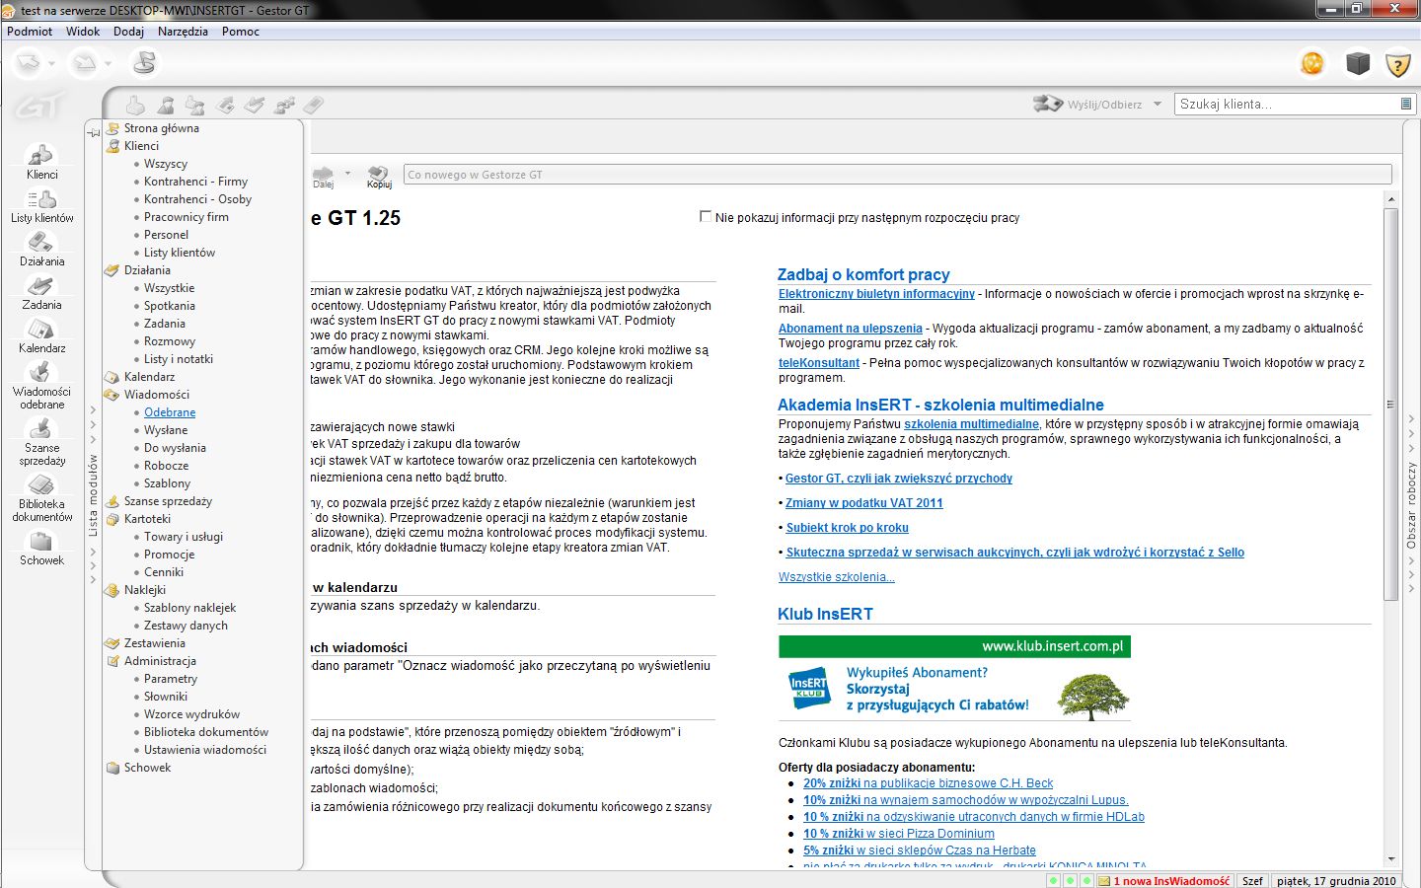Open the Schowek sidebar module
Viewport: 1421px width, 888px height.
tap(41, 549)
